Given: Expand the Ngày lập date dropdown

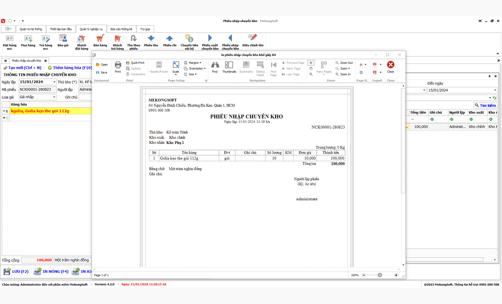Looking at the screenshot, I should (54, 82).
